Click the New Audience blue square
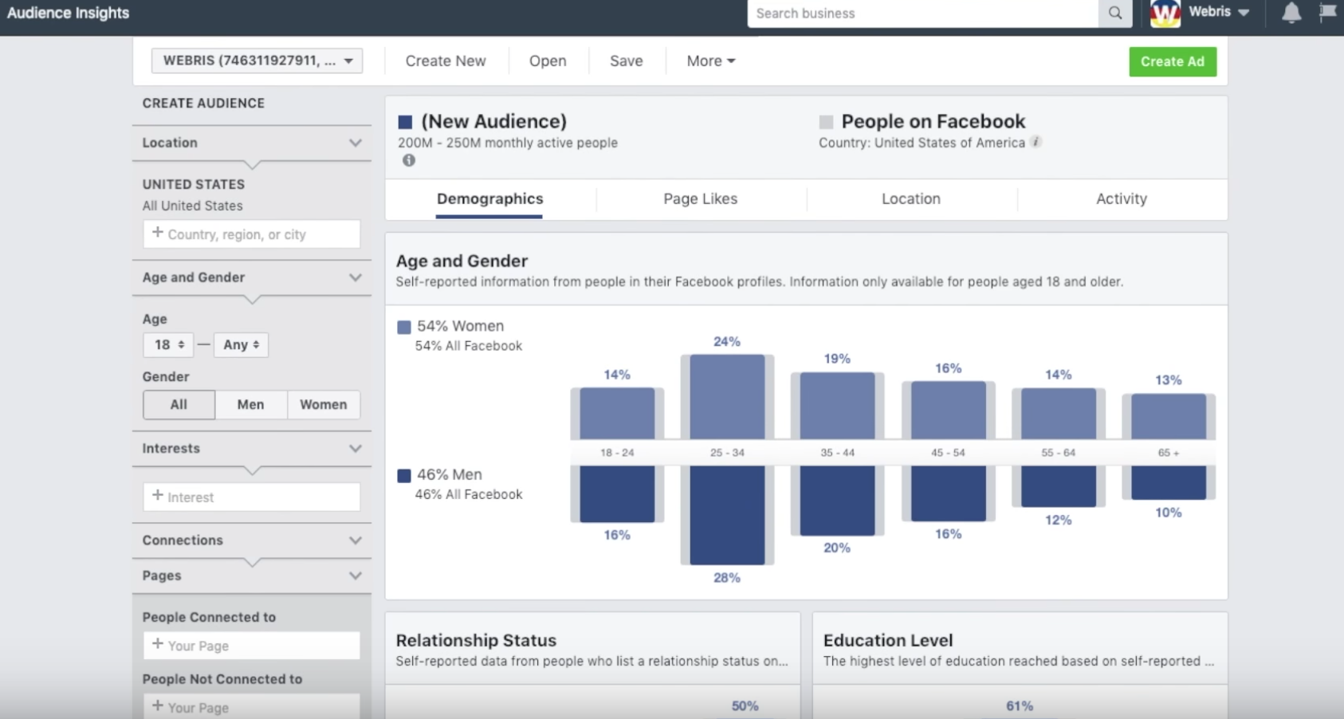The height and width of the screenshot is (719, 1344). click(x=405, y=122)
